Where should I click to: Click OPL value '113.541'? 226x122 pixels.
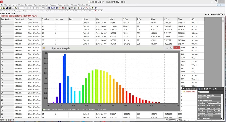tap(198, 61)
